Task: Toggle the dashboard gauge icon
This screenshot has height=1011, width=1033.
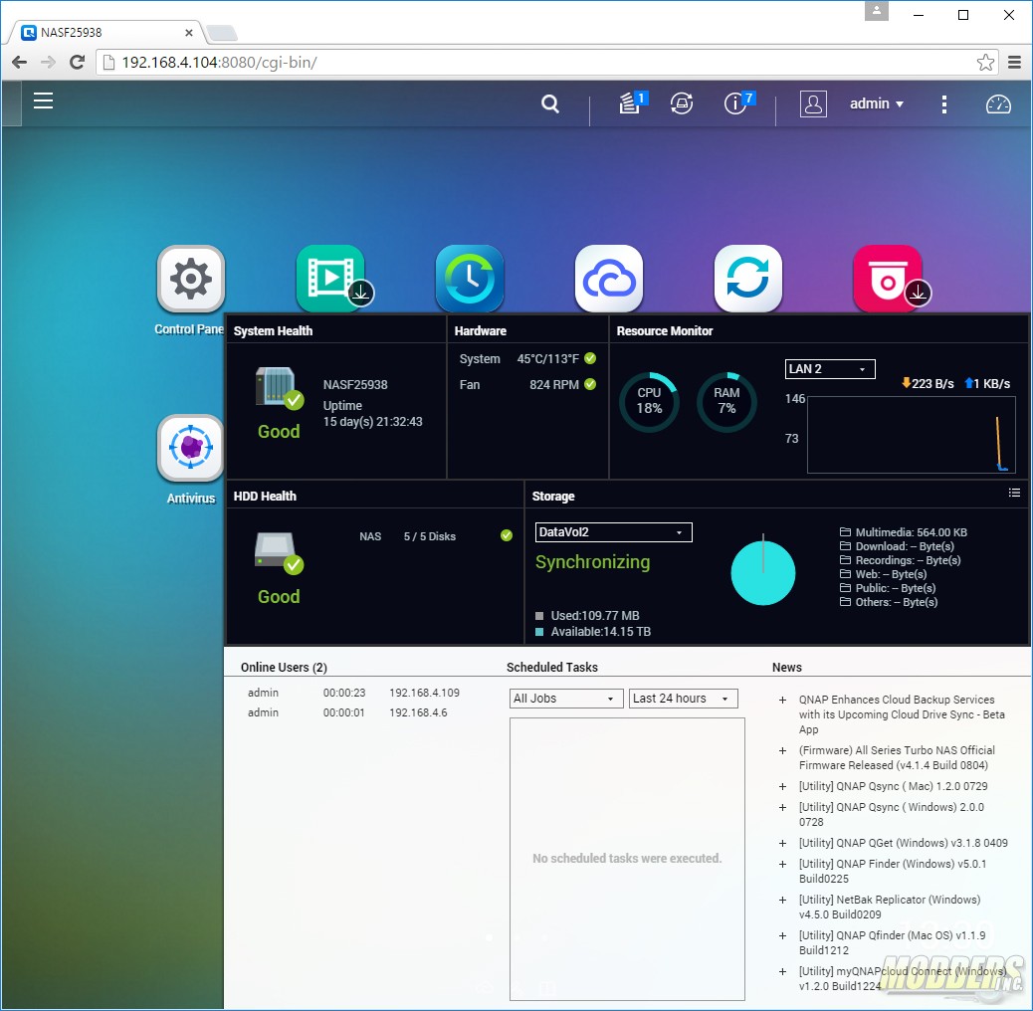Action: [x=998, y=104]
